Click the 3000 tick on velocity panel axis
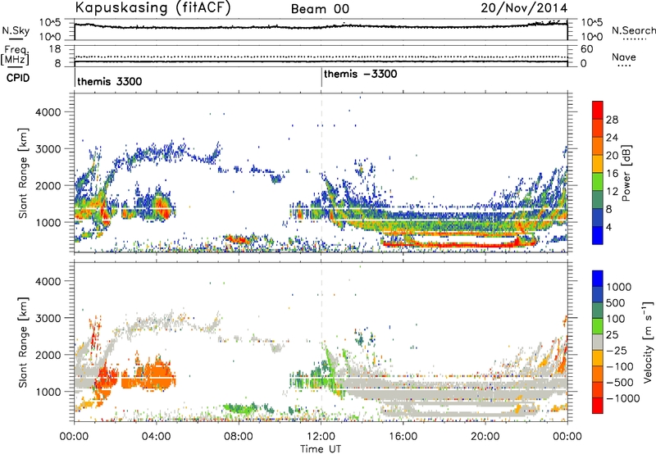656x454 pixels. click(48, 318)
